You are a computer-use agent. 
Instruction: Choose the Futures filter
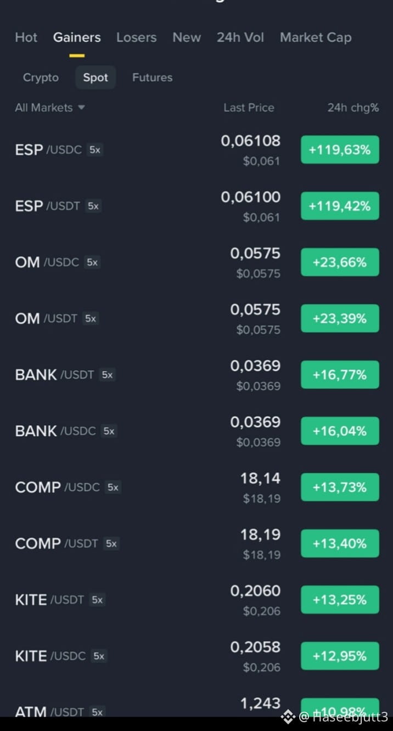click(x=152, y=77)
